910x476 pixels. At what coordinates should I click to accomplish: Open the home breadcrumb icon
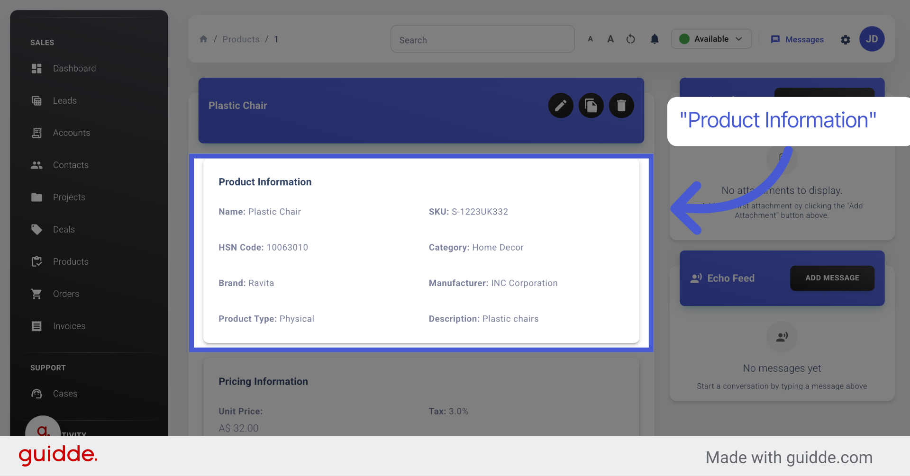[x=204, y=39]
